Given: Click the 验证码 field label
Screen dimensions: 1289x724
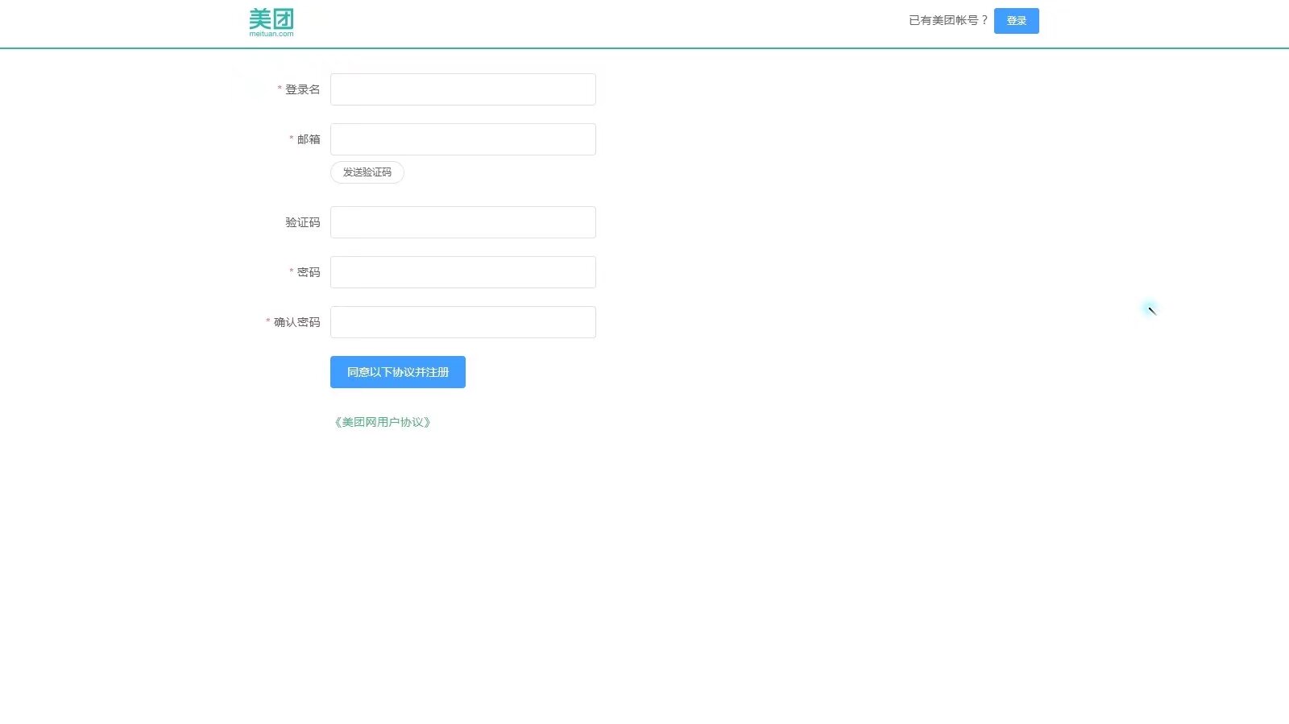Looking at the screenshot, I should click(303, 222).
